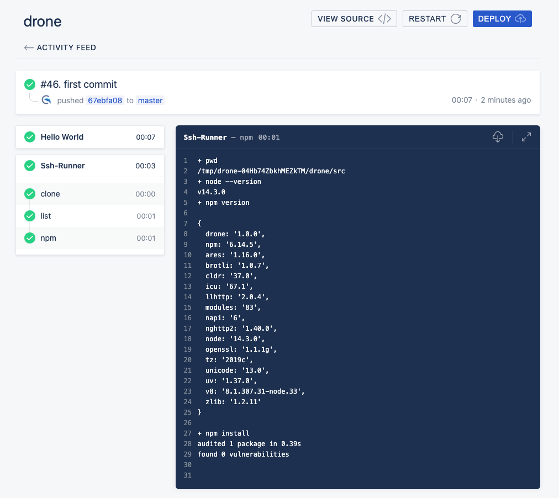Click the green success icon beside #46 first commit
The width and height of the screenshot is (559, 498).
point(30,84)
